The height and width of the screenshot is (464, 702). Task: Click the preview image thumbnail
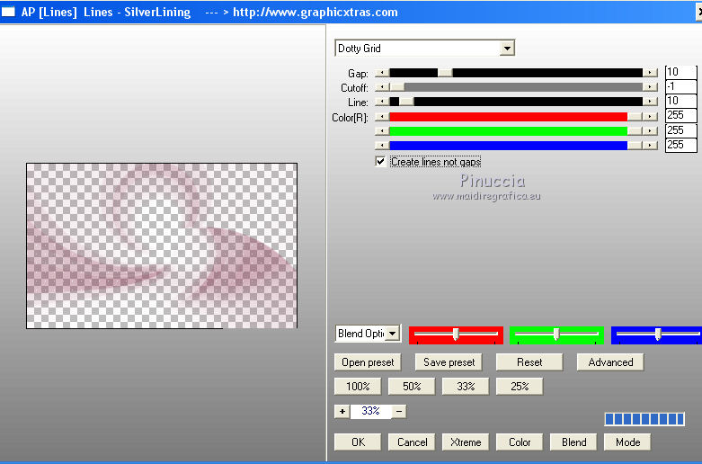(x=162, y=245)
